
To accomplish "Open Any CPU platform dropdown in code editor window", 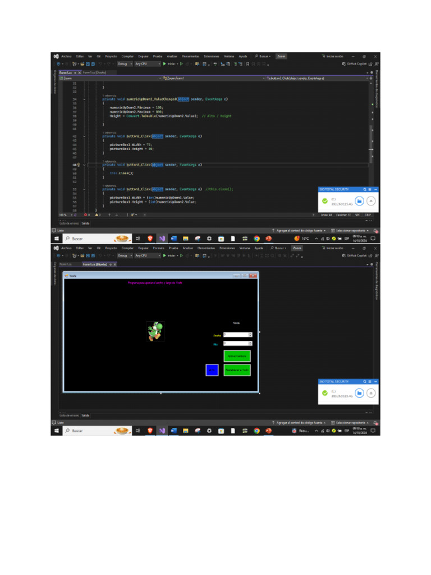I will click(x=148, y=64).
